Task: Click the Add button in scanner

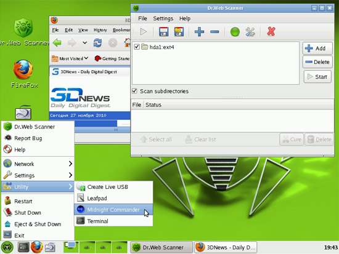Action: click(x=317, y=48)
